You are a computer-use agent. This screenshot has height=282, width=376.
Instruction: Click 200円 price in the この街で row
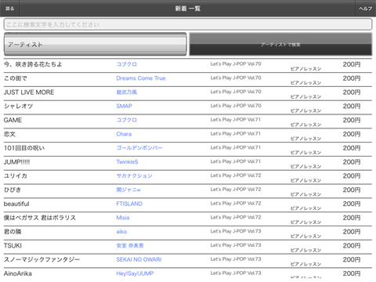pyautogui.click(x=352, y=78)
